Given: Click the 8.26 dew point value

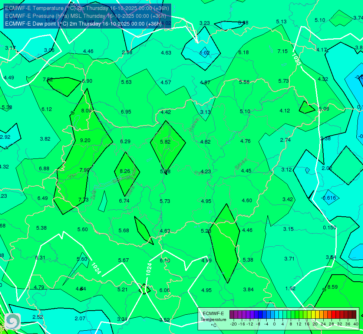Looking at the screenshot, I should [x=125, y=171].
